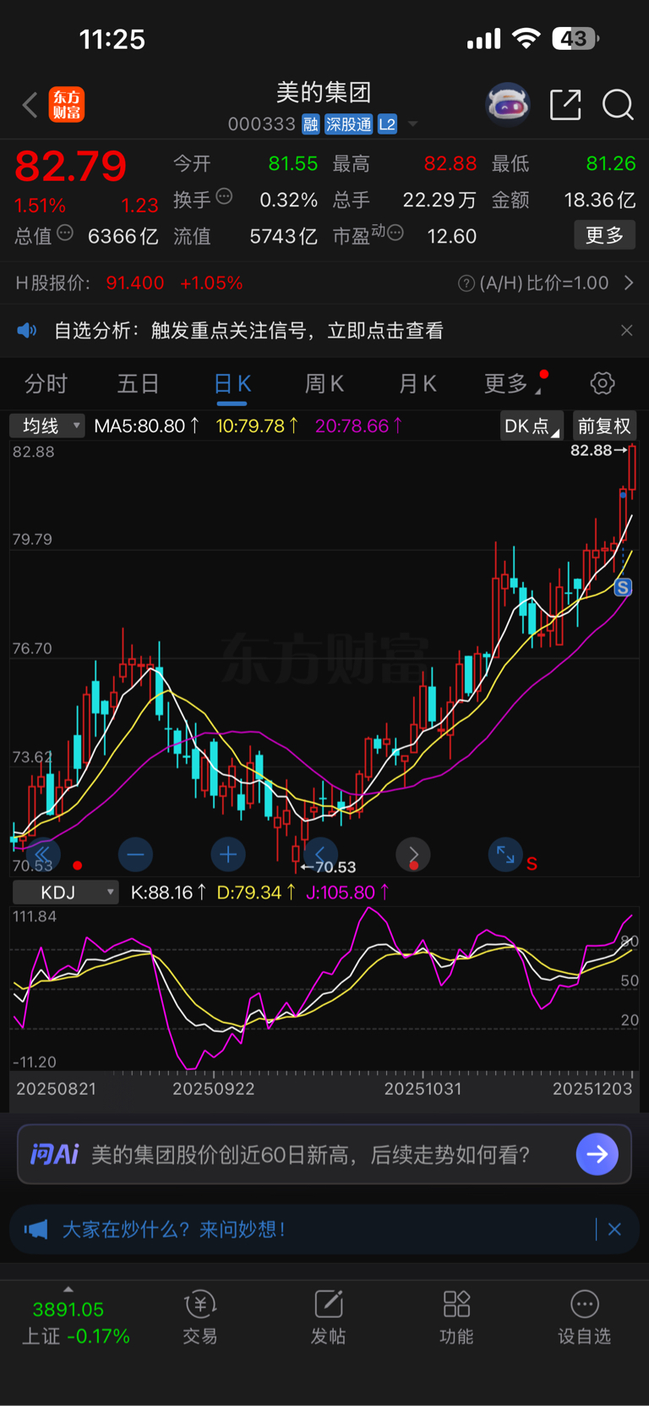Toggle the DK点 indicator

(532, 426)
